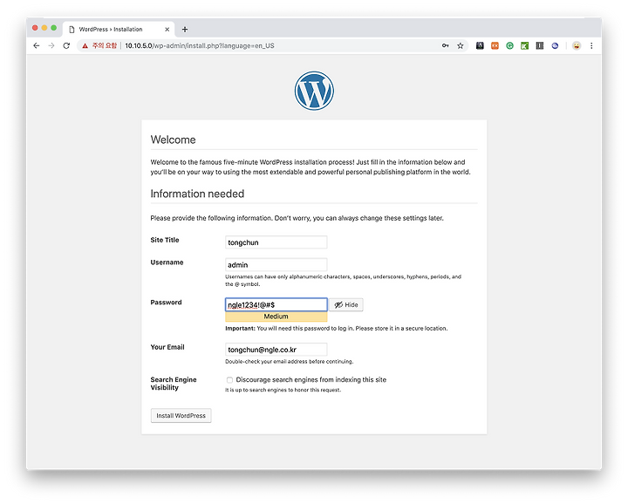Click the Username field containing admin

tap(276, 264)
